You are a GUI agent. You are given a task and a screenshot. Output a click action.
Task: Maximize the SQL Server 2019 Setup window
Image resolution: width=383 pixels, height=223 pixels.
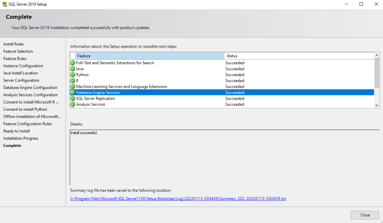361,4
